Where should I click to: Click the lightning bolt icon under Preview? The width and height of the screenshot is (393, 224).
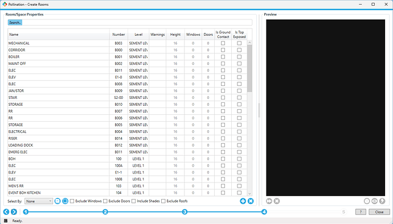pyautogui.click(x=382, y=201)
